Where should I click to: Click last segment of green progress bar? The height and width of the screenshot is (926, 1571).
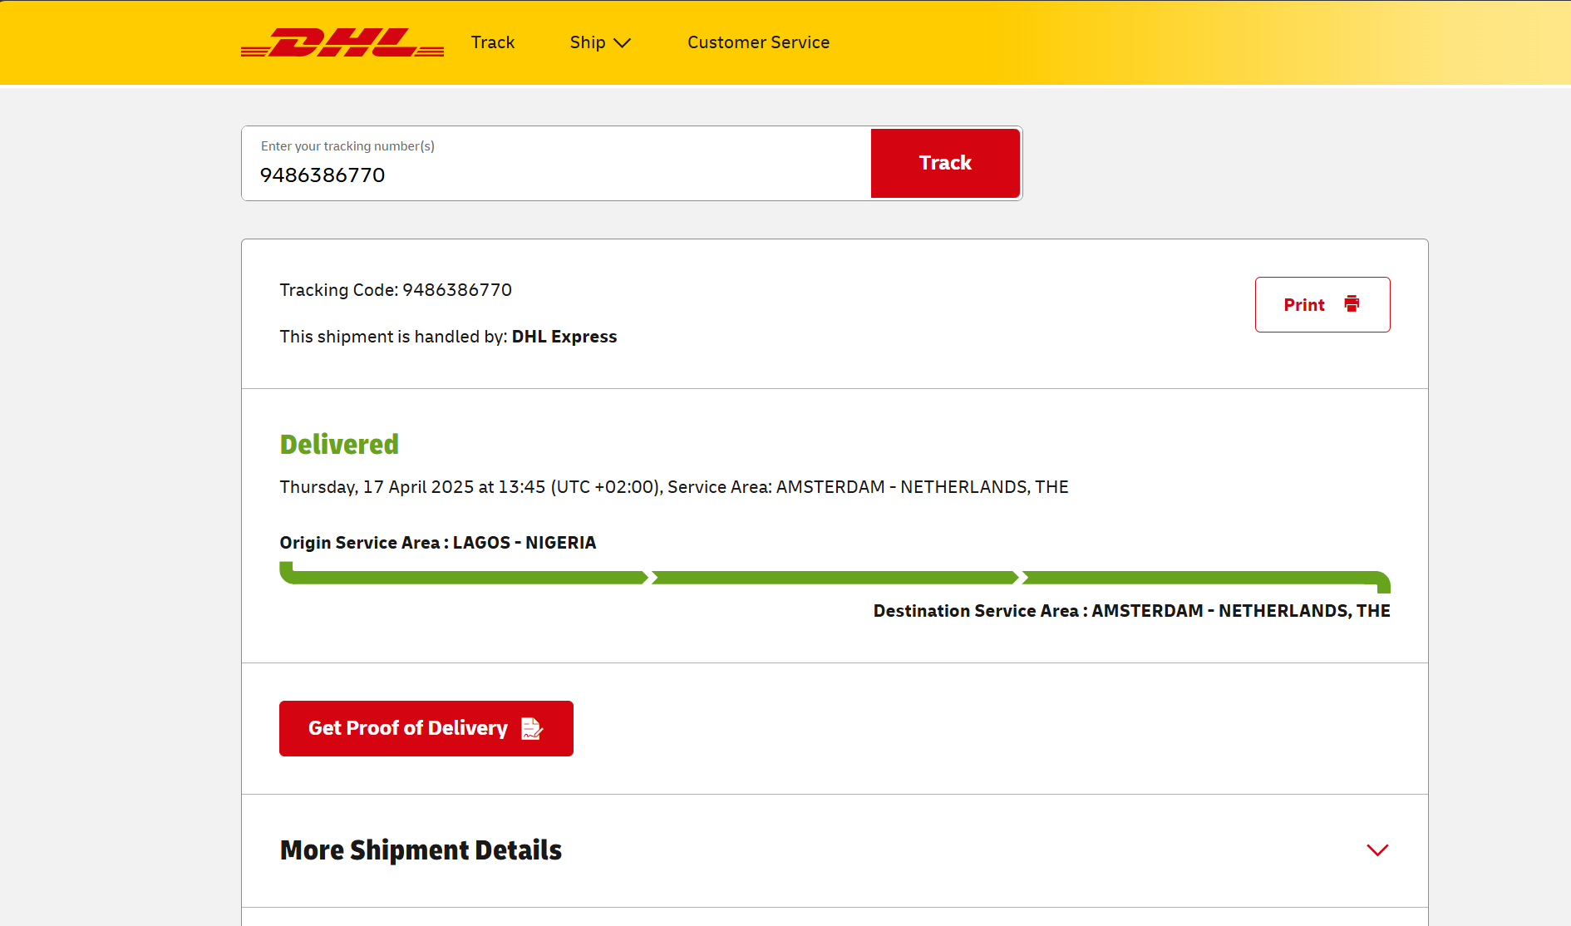pyautogui.click(x=1206, y=579)
